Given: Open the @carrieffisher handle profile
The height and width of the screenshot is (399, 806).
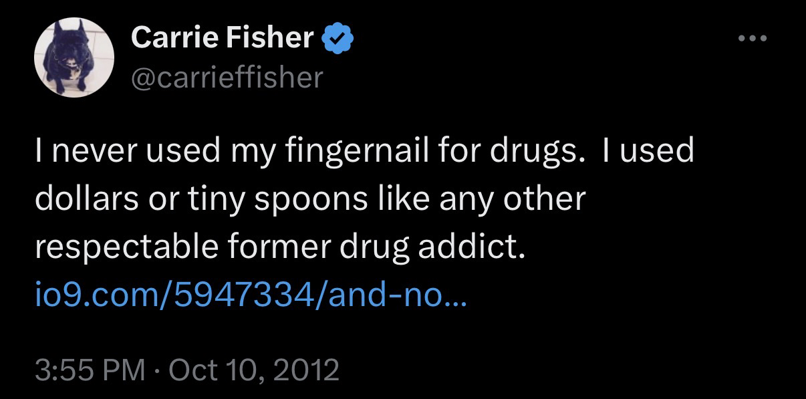Looking at the screenshot, I should (x=227, y=78).
